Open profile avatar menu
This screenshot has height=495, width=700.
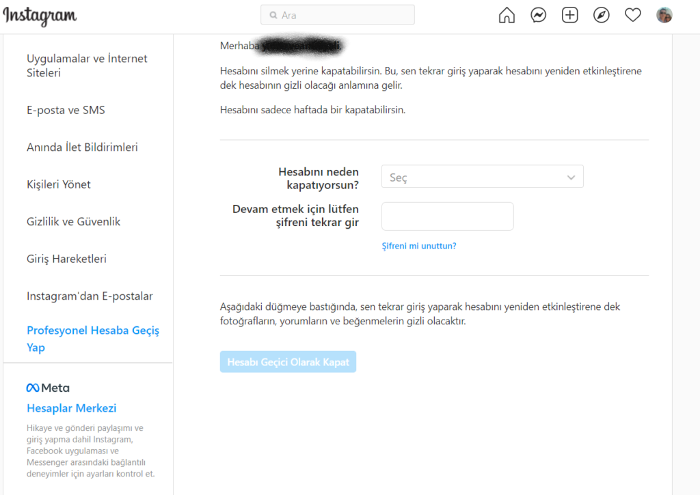click(x=664, y=15)
